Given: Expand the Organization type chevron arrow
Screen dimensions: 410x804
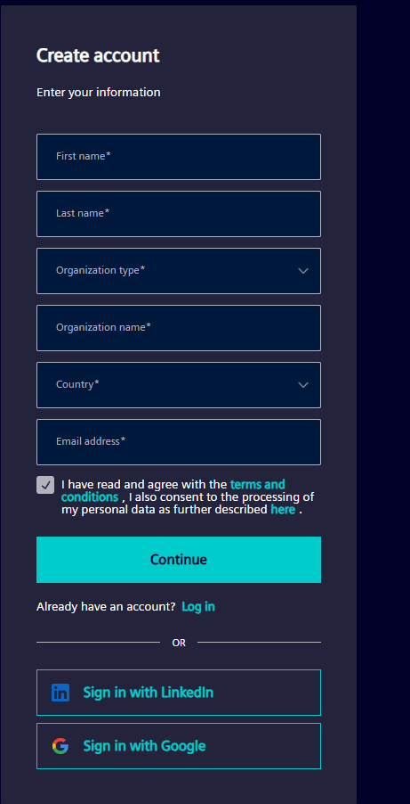Looking at the screenshot, I should 303,271.
